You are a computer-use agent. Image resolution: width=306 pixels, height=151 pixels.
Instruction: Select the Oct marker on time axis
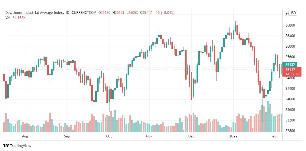click(109, 136)
